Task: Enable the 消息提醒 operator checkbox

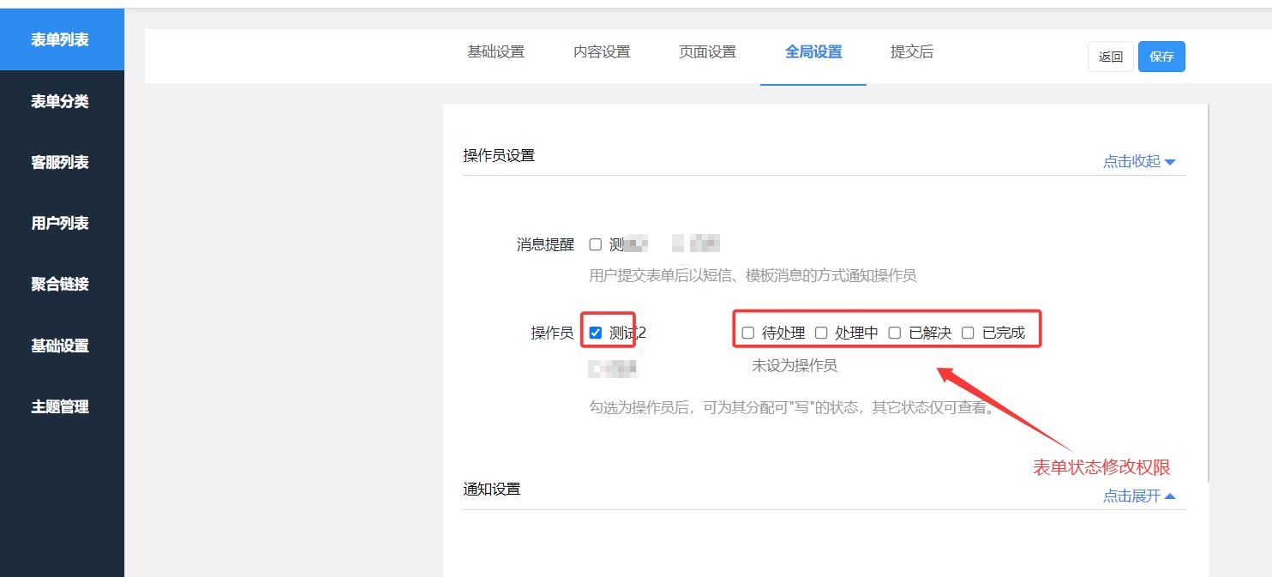Action: point(596,244)
